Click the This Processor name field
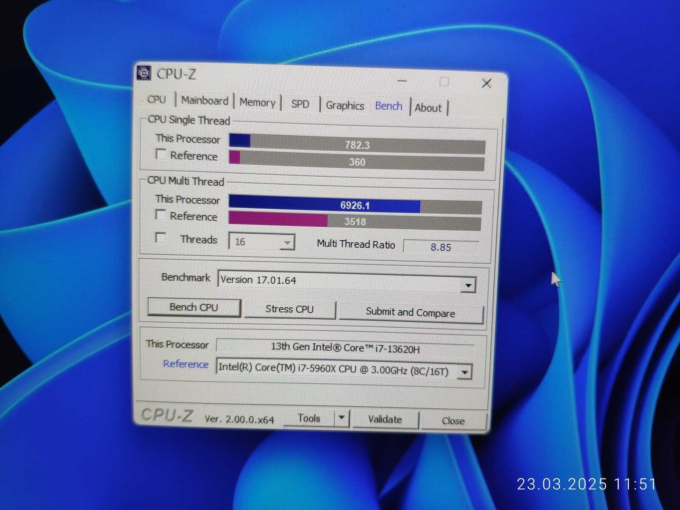680x510 pixels. coord(345,348)
